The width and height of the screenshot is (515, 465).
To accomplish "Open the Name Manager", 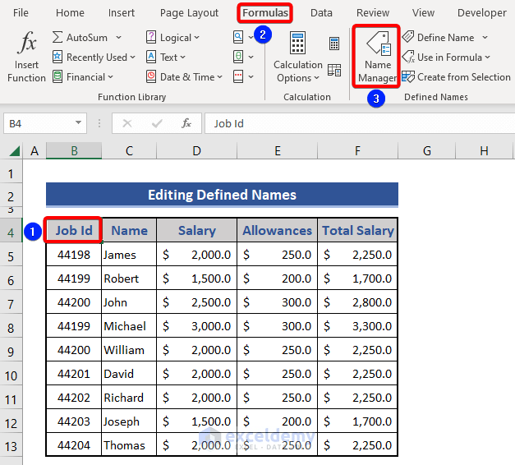I will [x=377, y=57].
